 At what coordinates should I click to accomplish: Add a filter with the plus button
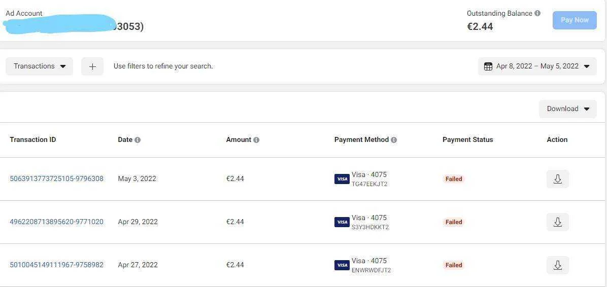92,66
